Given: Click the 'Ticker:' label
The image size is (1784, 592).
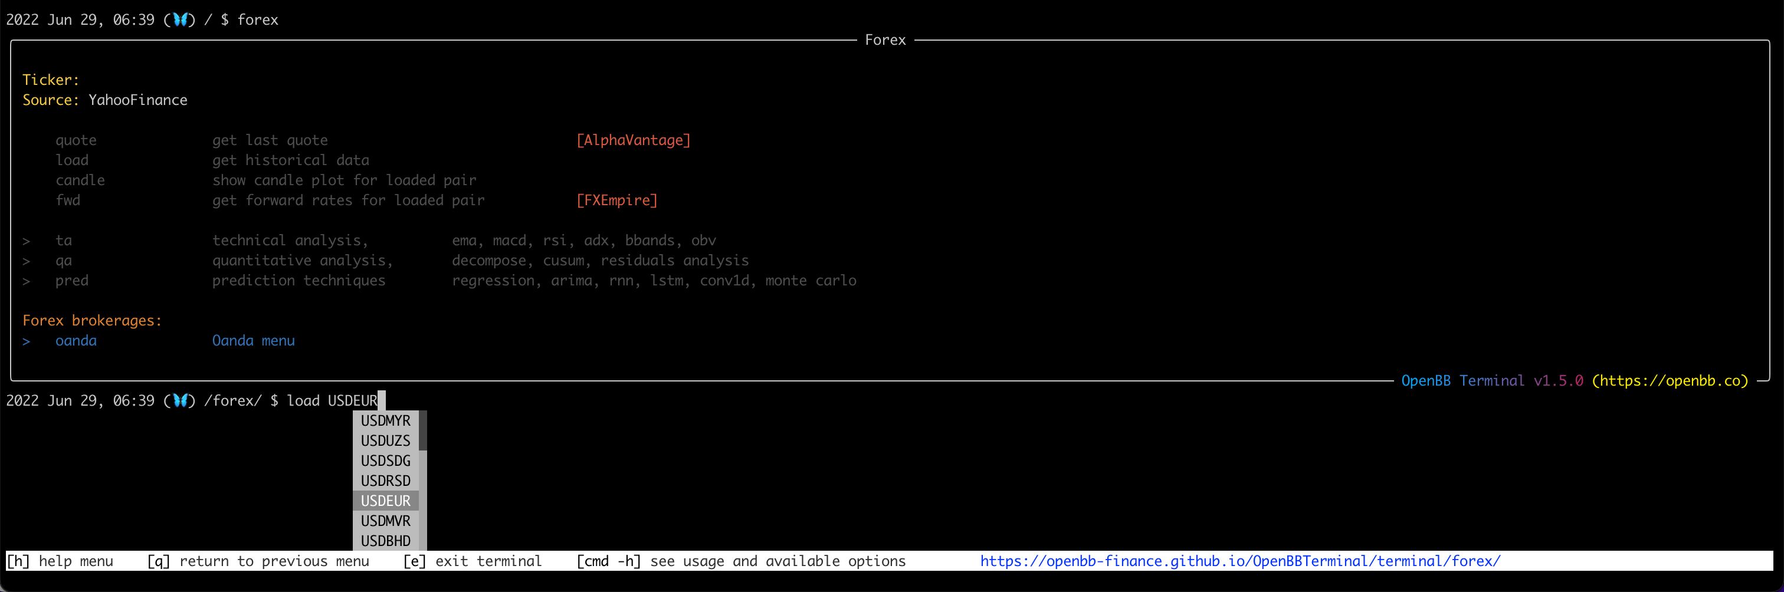Looking at the screenshot, I should [x=51, y=80].
